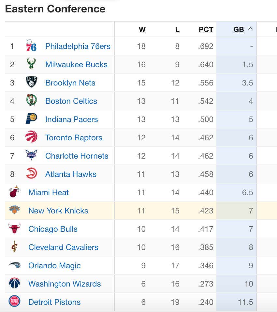The height and width of the screenshot is (312, 277).
Task: Open the Cleveland Cavaliers team link
Action: pyautogui.click(x=63, y=247)
